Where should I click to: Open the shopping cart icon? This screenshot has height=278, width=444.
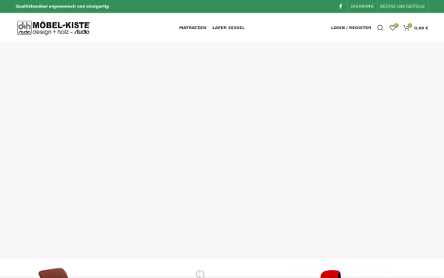(406, 28)
